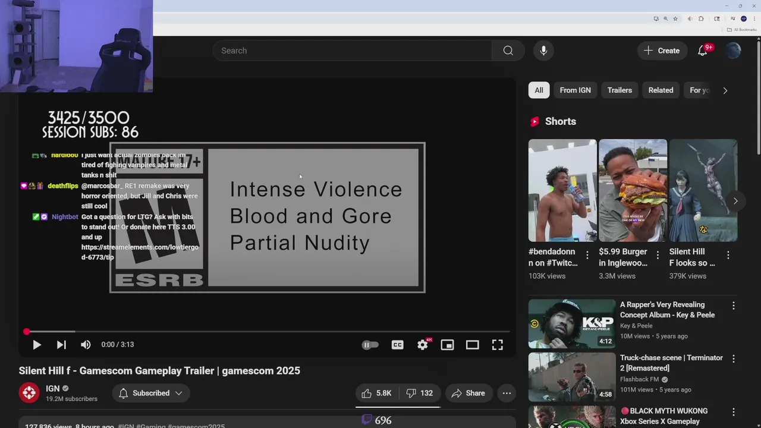Open options menu for Silent Hill F short
This screenshot has width=761, height=428.
click(x=728, y=255)
